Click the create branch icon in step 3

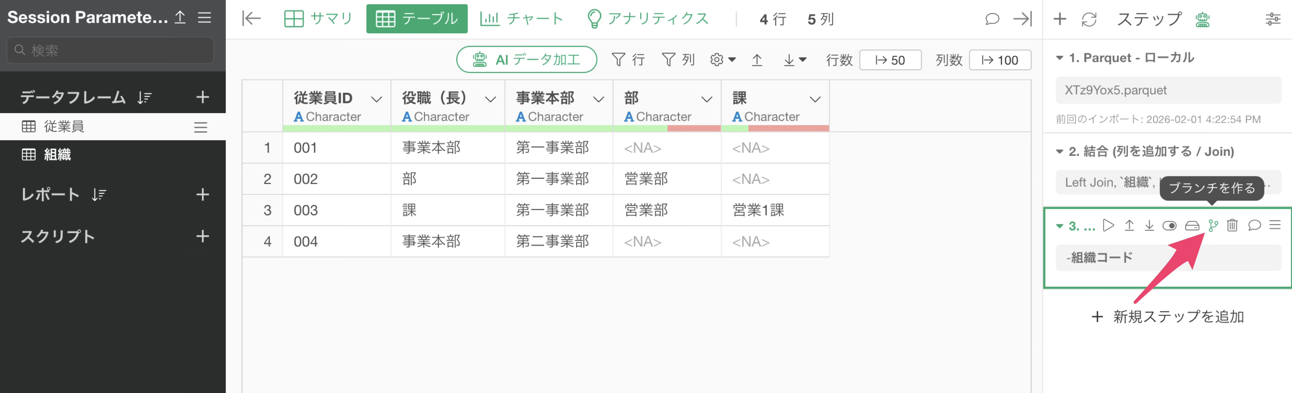(1213, 226)
